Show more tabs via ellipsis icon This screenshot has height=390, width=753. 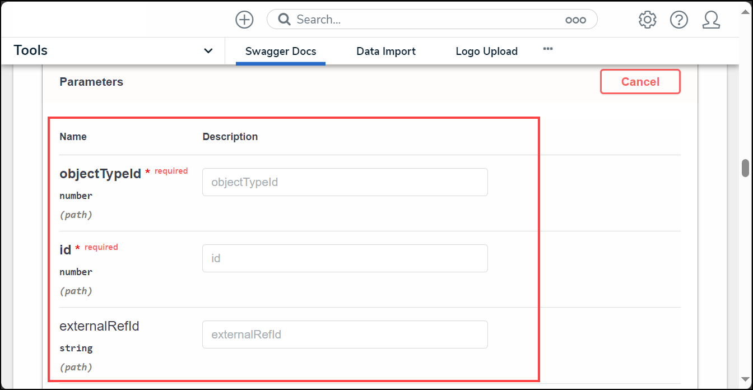pyautogui.click(x=548, y=49)
